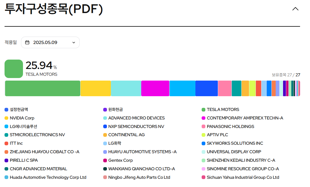Click the LG에너지솔루션 legend item
Viewport: 310px width, 187px height.
click(21, 127)
